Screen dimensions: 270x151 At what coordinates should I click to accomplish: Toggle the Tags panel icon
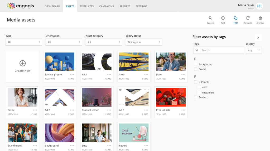pos(235,18)
